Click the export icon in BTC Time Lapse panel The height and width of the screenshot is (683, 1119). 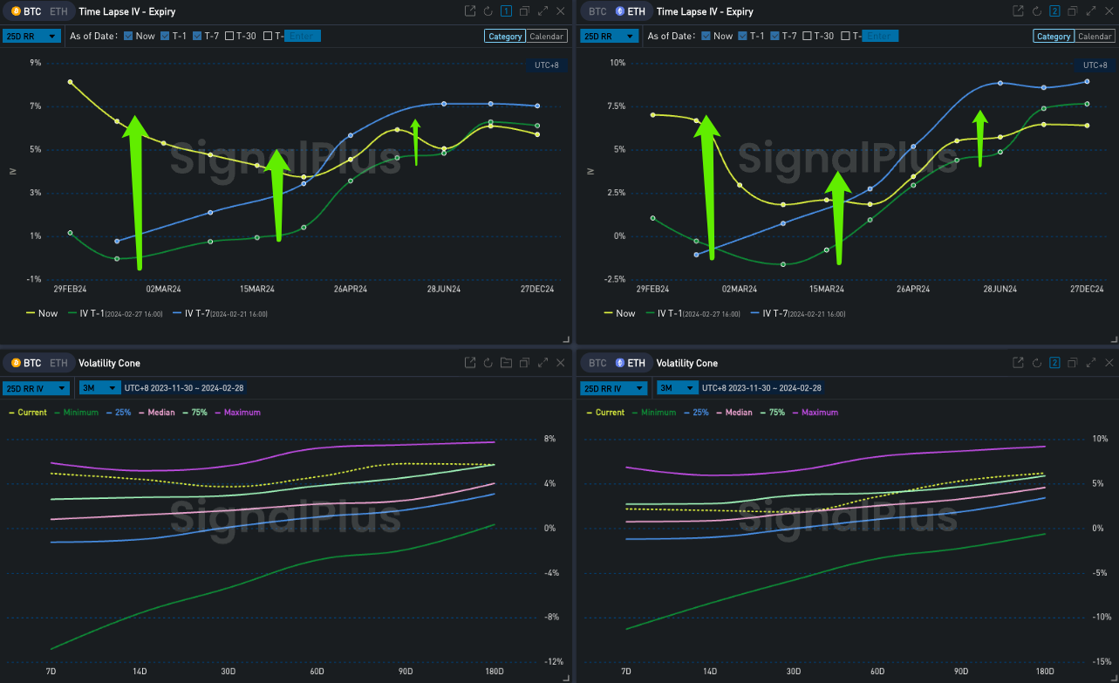[x=470, y=11]
